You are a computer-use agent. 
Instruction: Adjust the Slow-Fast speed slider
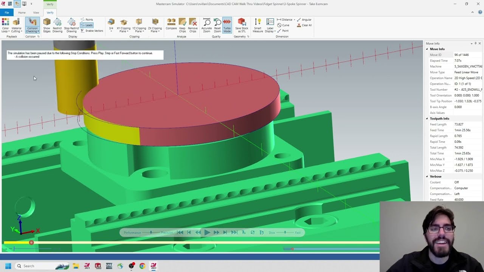tap(285, 233)
